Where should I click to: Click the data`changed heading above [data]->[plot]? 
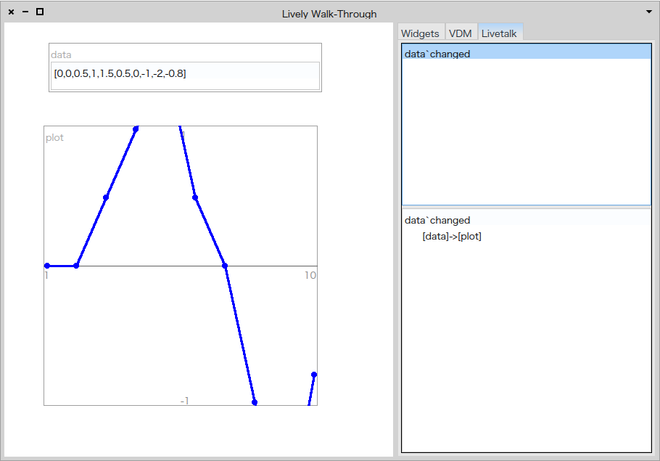coord(437,221)
